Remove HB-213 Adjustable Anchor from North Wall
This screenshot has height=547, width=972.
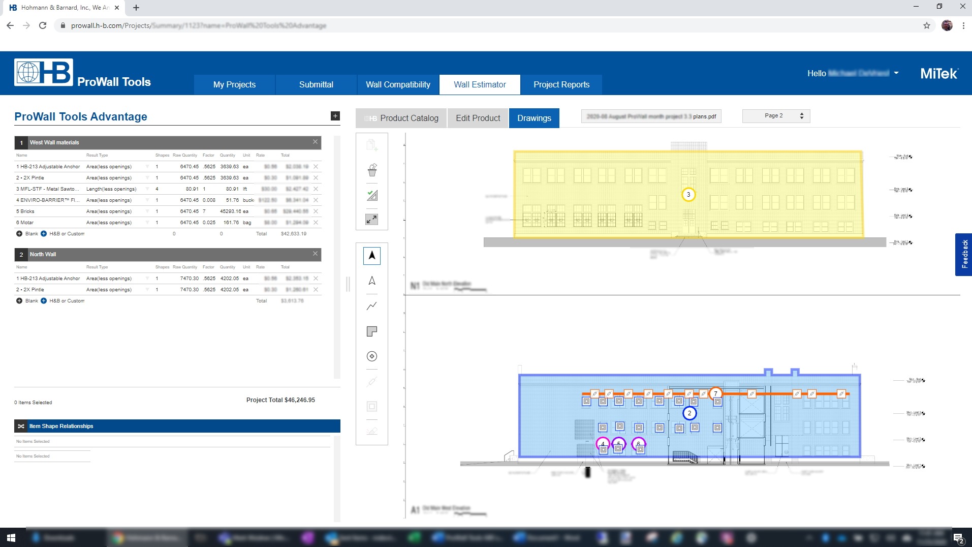(x=316, y=279)
